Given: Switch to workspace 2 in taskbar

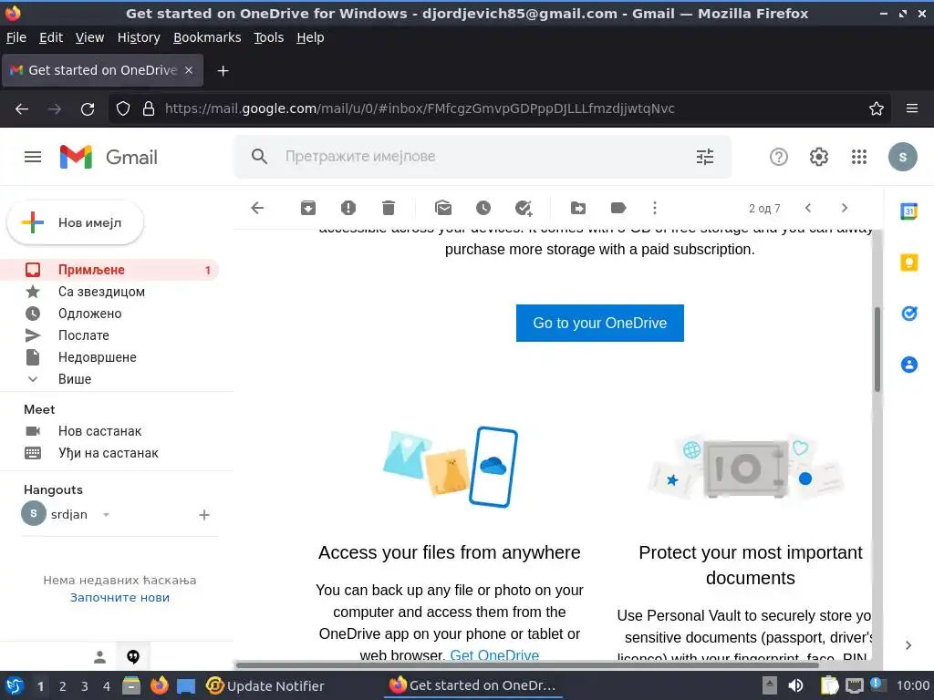Looking at the screenshot, I should (63, 686).
